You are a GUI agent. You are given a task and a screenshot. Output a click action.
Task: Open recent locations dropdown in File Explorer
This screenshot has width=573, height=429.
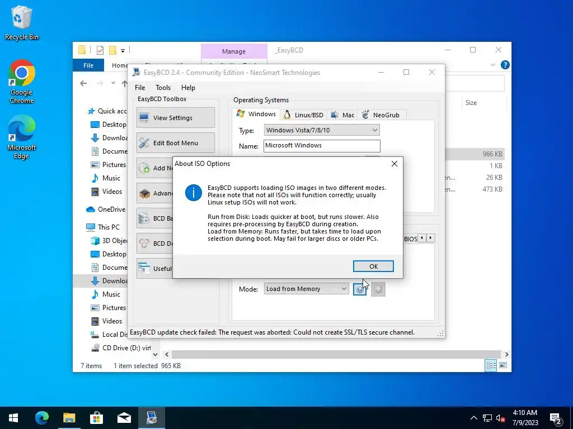coord(113,83)
